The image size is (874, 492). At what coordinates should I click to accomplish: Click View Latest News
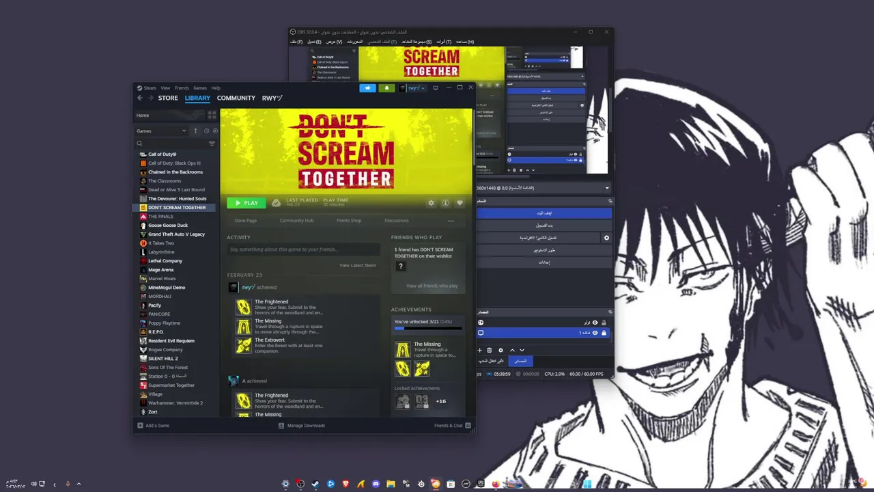[358, 265]
